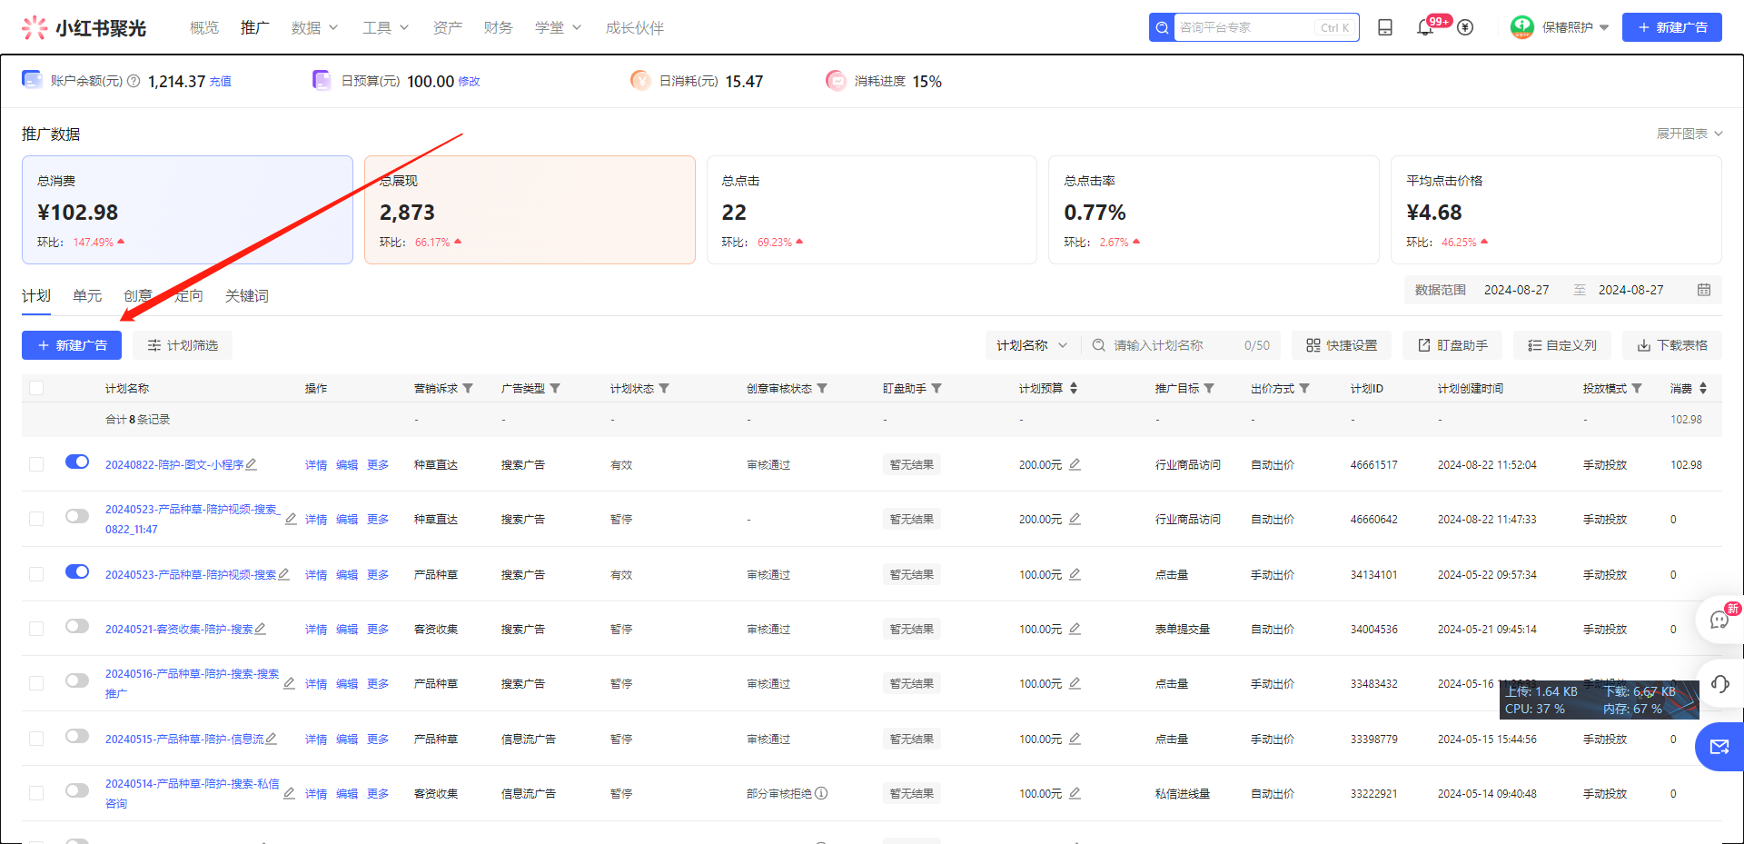Open the 概览 navigation item

click(x=204, y=28)
